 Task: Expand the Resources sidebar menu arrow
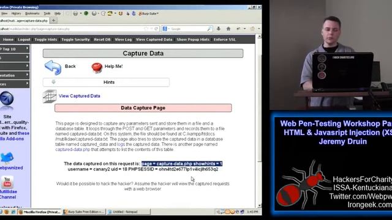pyautogui.click(x=27, y=84)
